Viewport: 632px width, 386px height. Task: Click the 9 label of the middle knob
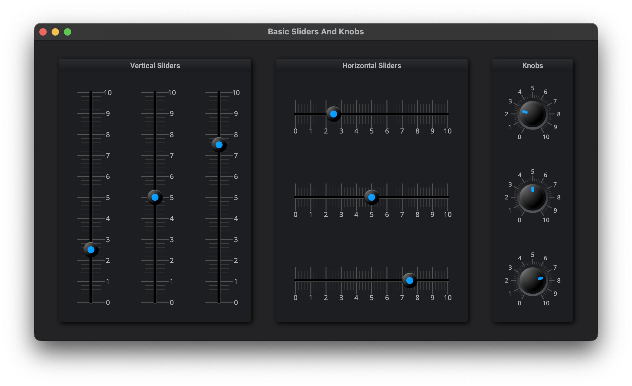(555, 210)
